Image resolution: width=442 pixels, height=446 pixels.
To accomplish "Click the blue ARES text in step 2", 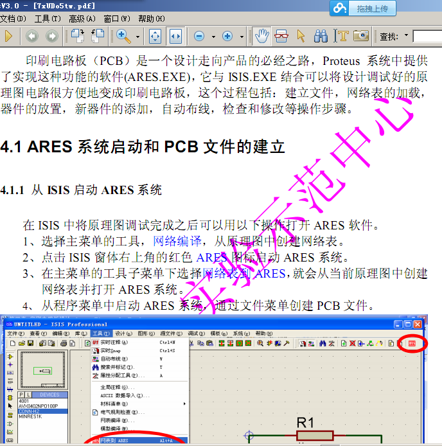I will point(211,258).
